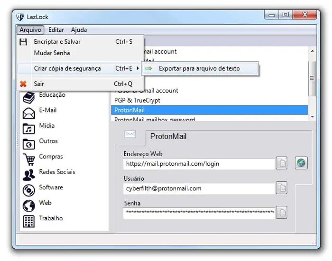Select the Educação books icon
This screenshot has height=261, width=332.
click(29, 98)
